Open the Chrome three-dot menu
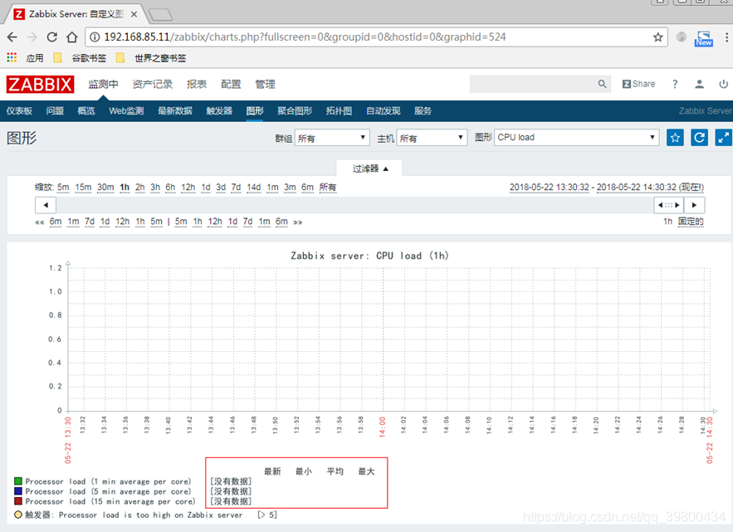Image resolution: width=733 pixels, height=532 pixels. coord(726,37)
